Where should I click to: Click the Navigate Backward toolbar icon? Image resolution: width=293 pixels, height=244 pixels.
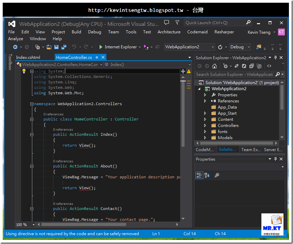(x=15, y=47)
